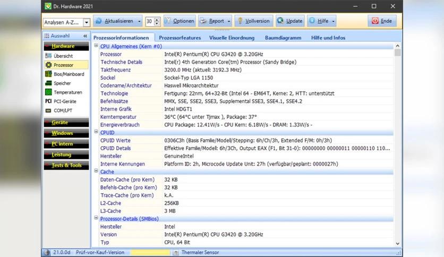Viewport: 444px width, 257px height.
Task: Decrease the refresh interval spinner down arrow
Action: click(157, 23)
